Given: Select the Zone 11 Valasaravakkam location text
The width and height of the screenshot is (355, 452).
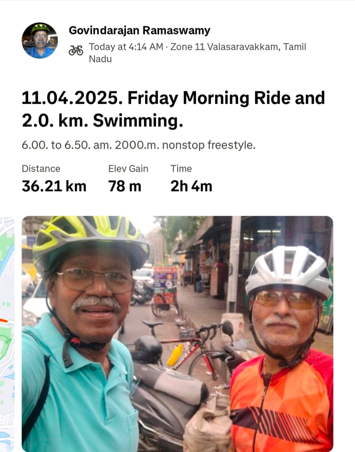Looking at the screenshot, I should point(197,53).
